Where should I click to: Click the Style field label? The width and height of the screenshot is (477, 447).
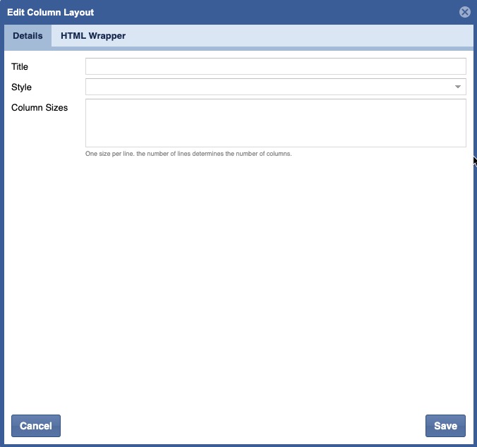pos(21,87)
